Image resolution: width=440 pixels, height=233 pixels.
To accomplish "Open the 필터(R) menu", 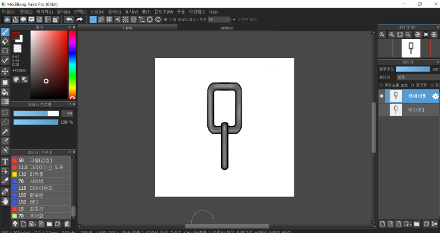I will (63, 12).
